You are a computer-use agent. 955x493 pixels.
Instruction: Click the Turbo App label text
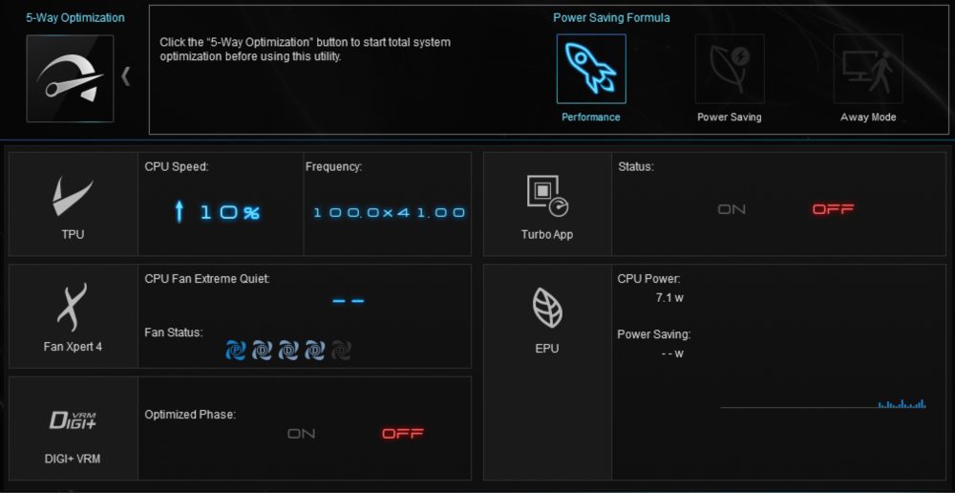tap(547, 234)
